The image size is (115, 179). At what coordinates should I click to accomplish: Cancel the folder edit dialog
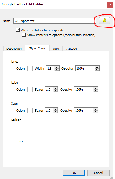[x=98, y=173]
